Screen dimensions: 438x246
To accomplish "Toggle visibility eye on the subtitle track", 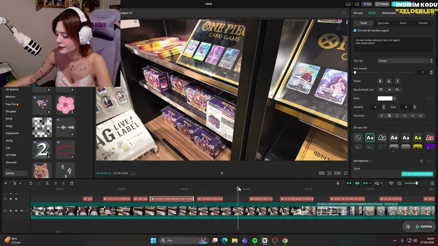I will pos(16,199).
